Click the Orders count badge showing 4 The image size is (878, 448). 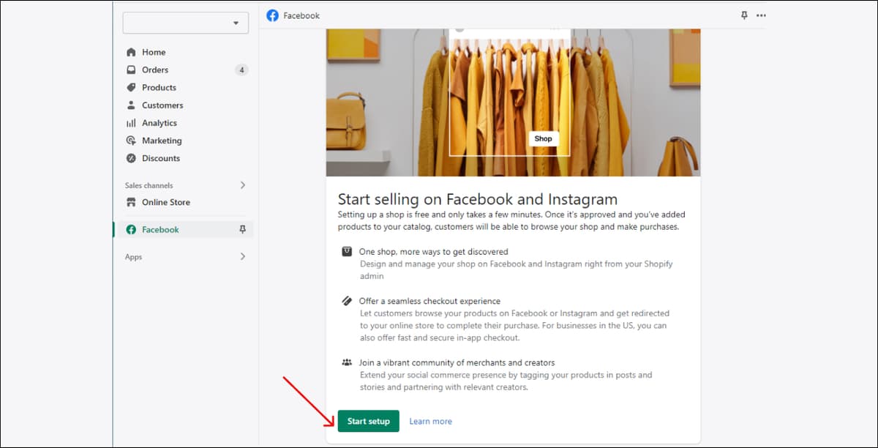(241, 70)
